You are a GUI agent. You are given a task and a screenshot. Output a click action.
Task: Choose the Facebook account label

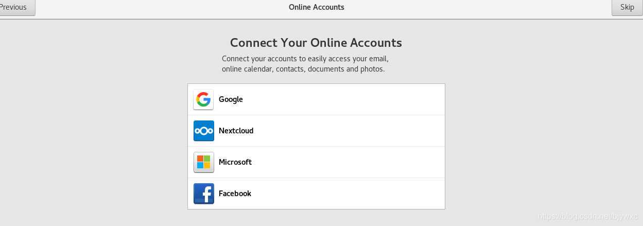pos(235,194)
